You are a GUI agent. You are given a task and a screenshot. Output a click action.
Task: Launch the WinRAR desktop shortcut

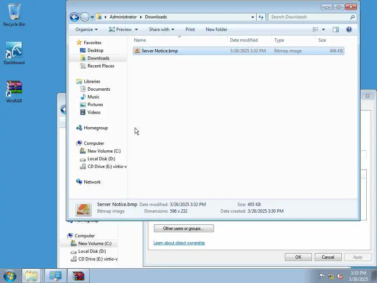tap(14, 92)
